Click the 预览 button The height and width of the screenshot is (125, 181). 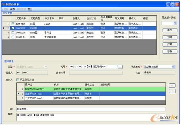click(170, 37)
